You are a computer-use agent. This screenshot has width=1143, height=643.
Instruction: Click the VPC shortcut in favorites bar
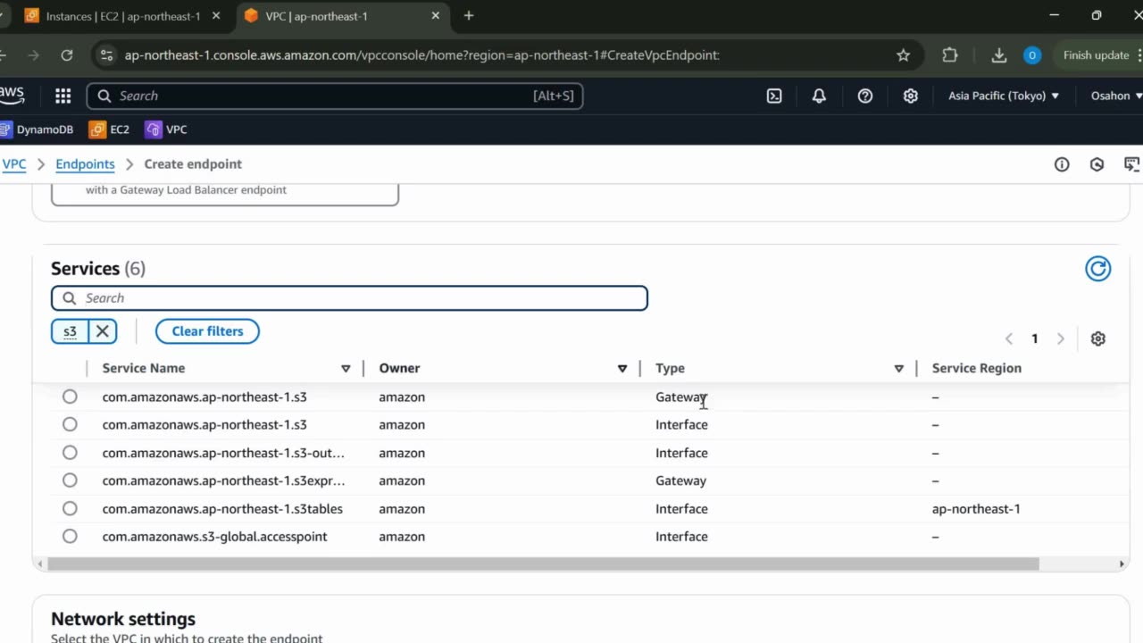(x=166, y=129)
